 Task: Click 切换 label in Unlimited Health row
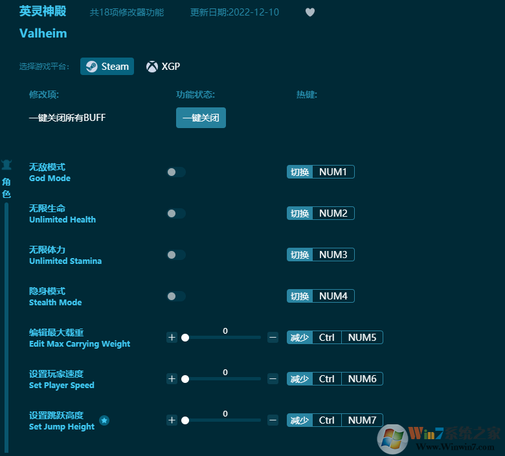click(x=300, y=213)
